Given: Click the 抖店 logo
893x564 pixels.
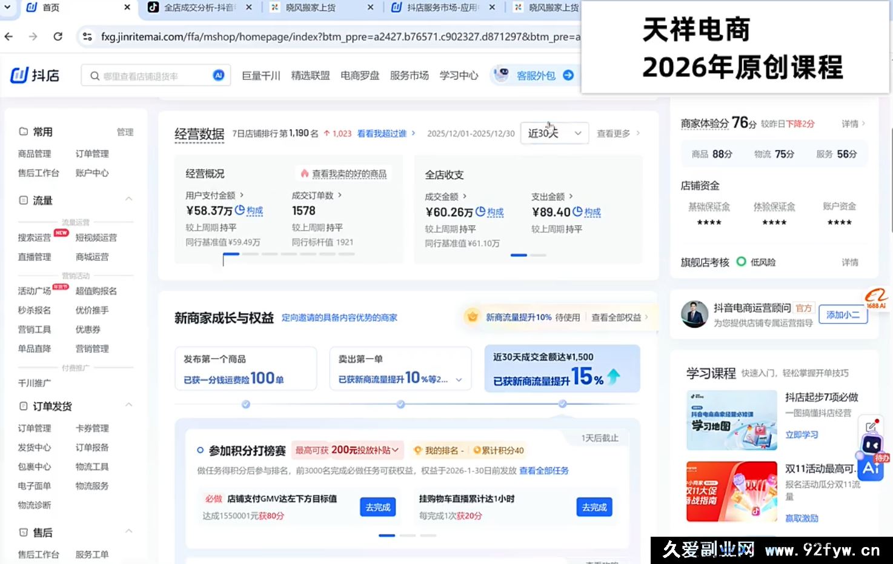Looking at the screenshot, I should (x=34, y=75).
